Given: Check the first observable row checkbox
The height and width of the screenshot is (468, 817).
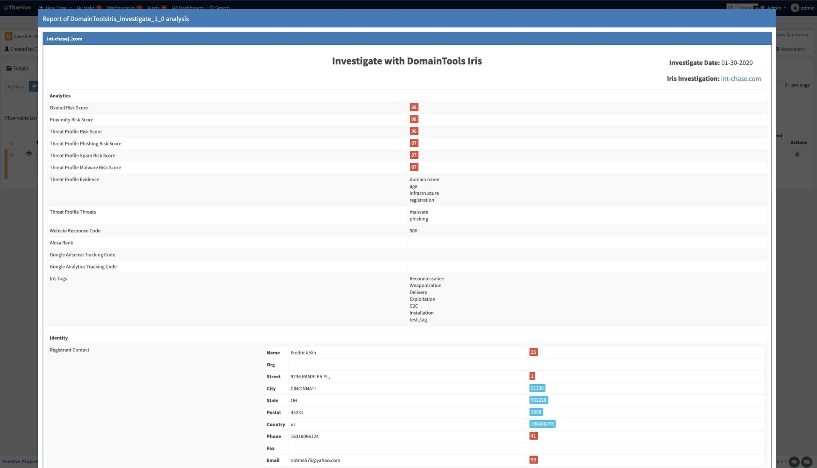Looking at the screenshot, I should (x=11, y=155).
